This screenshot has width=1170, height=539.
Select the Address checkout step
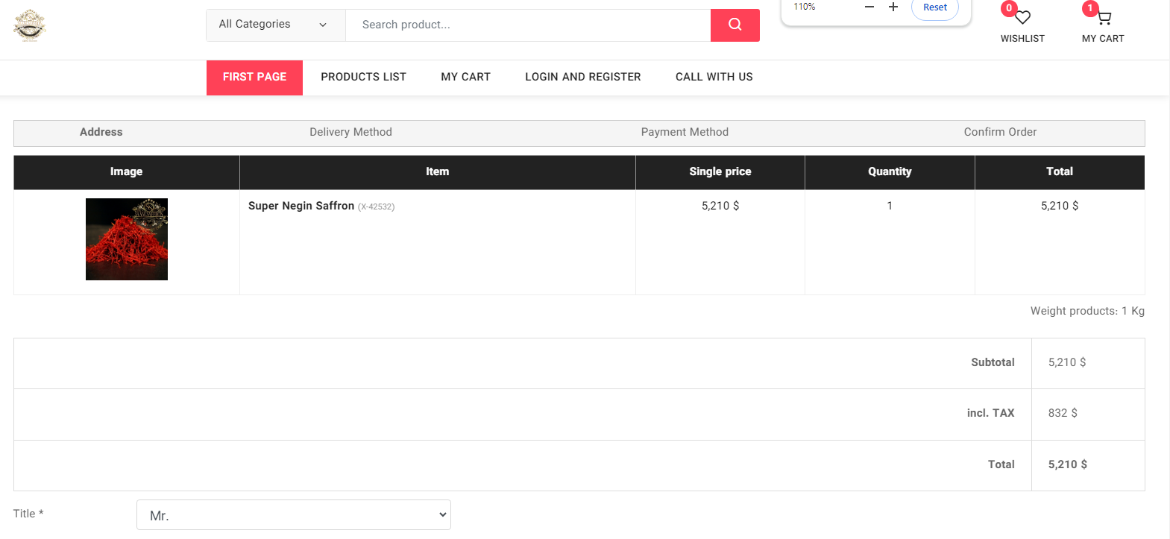[101, 132]
